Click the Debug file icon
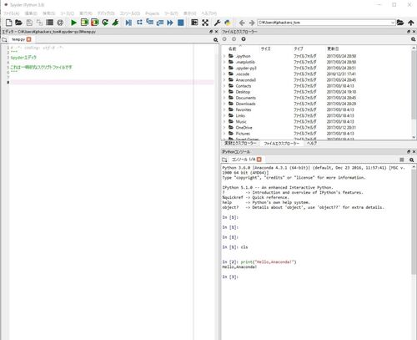This screenshot has width=417, height=340. point(128,23)
